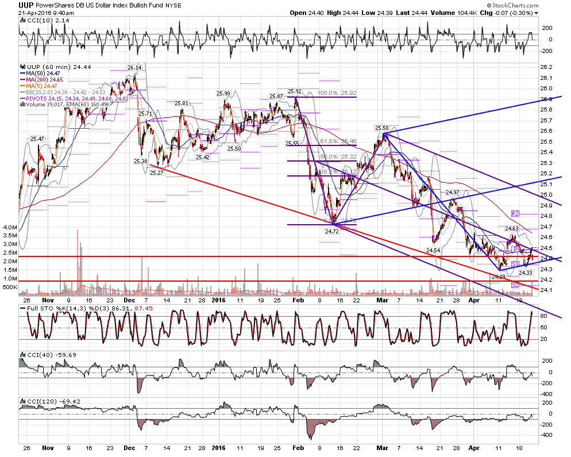The width and height of the screenshot is (571, 457).
Task: Click the 50.0%: 25.32 Fibonacci label
Action: 338,157
